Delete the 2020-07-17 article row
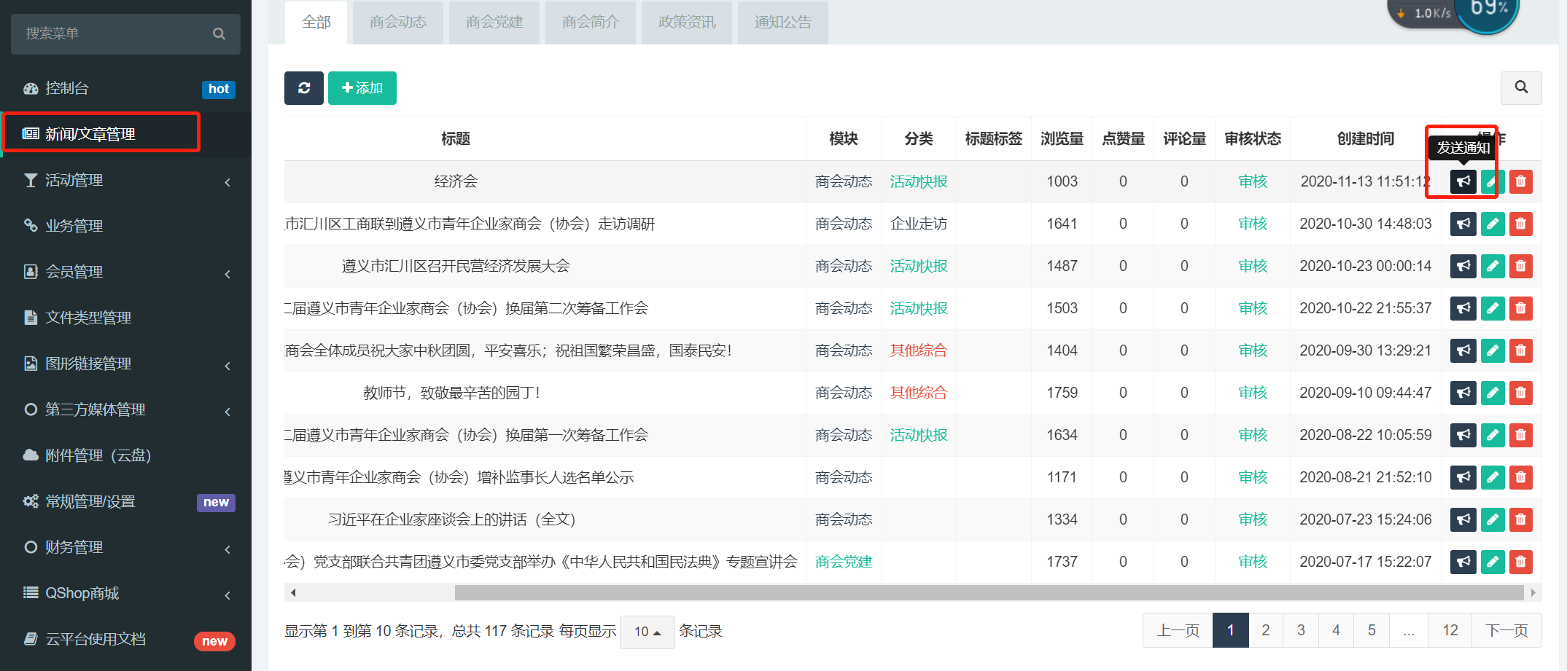The width and height of the screenshot is (1567, 671). [x=1520, y=562]
